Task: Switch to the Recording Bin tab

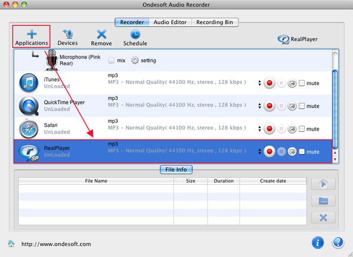Action: 214,22
